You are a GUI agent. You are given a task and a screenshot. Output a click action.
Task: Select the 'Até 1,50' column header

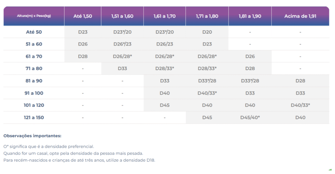pyautogui.click(x=83, y=16)
